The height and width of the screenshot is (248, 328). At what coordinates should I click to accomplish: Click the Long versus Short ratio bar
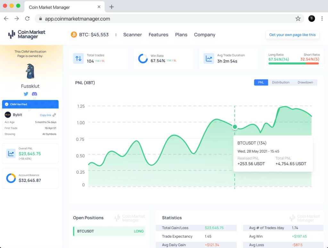tap(293, 63)
